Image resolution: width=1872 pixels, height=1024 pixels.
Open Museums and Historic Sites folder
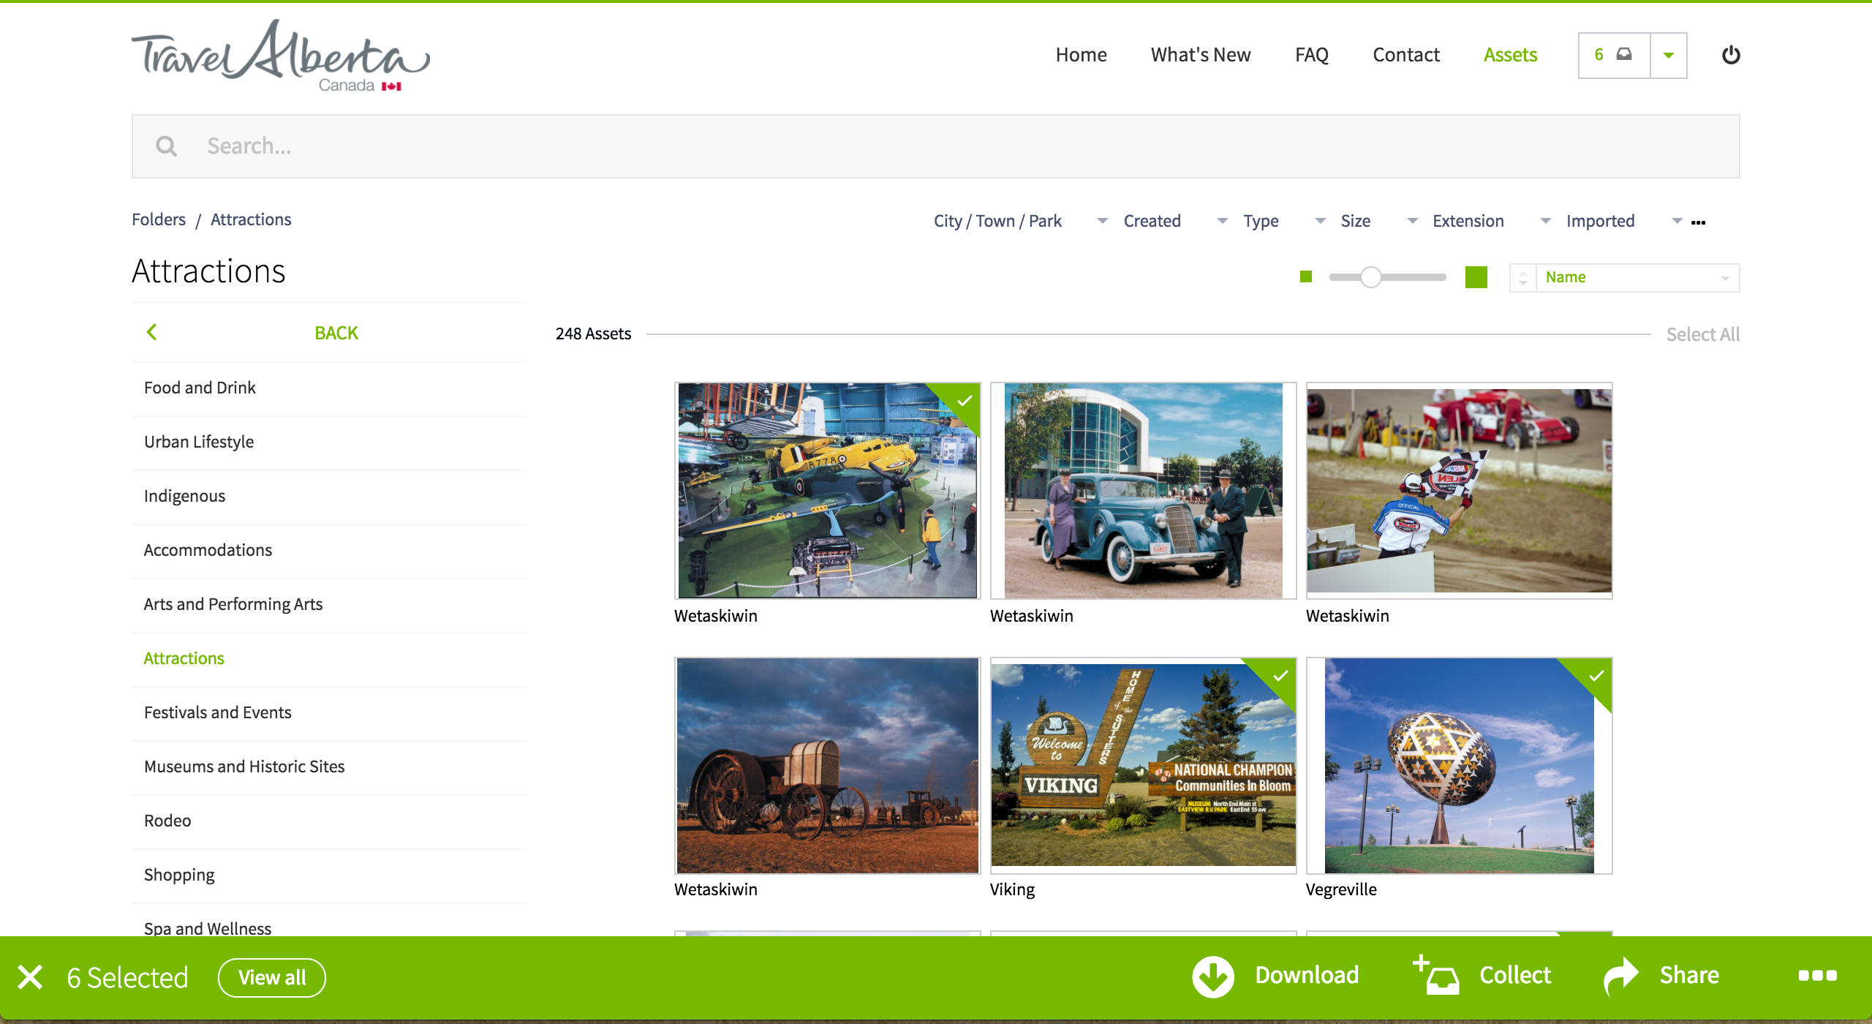(x=244, y=767)
